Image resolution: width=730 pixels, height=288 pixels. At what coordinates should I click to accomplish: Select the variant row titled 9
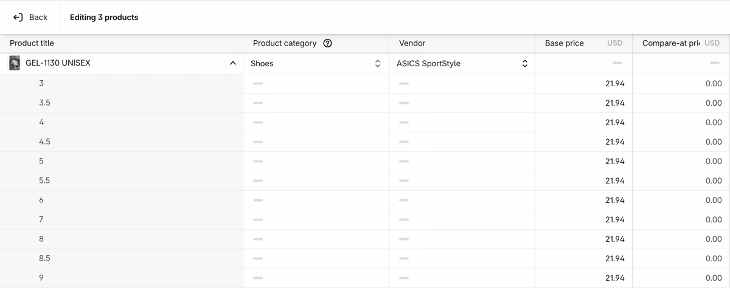pyautogui.click(x=121, y=278)
